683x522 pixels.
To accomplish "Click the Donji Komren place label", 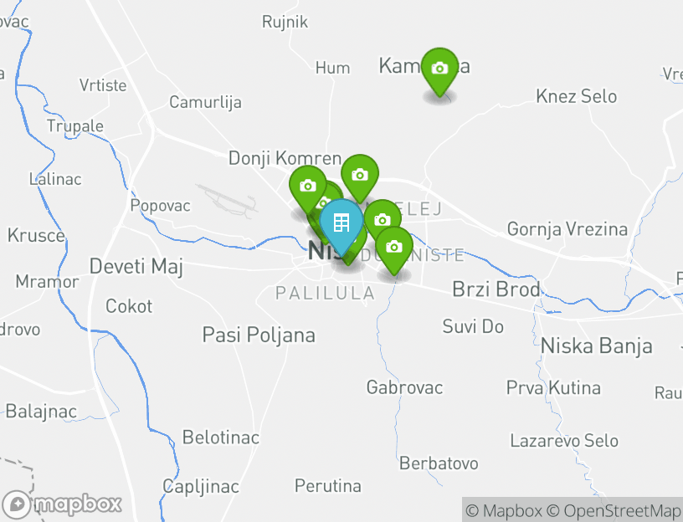I will (285, 158).
